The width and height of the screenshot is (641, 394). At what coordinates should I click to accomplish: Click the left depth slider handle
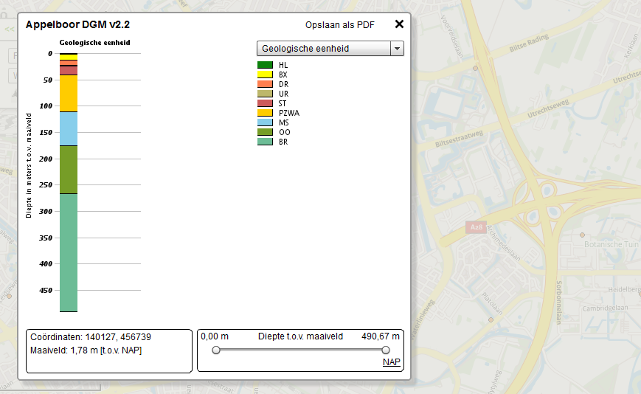[x=216, y=350]
